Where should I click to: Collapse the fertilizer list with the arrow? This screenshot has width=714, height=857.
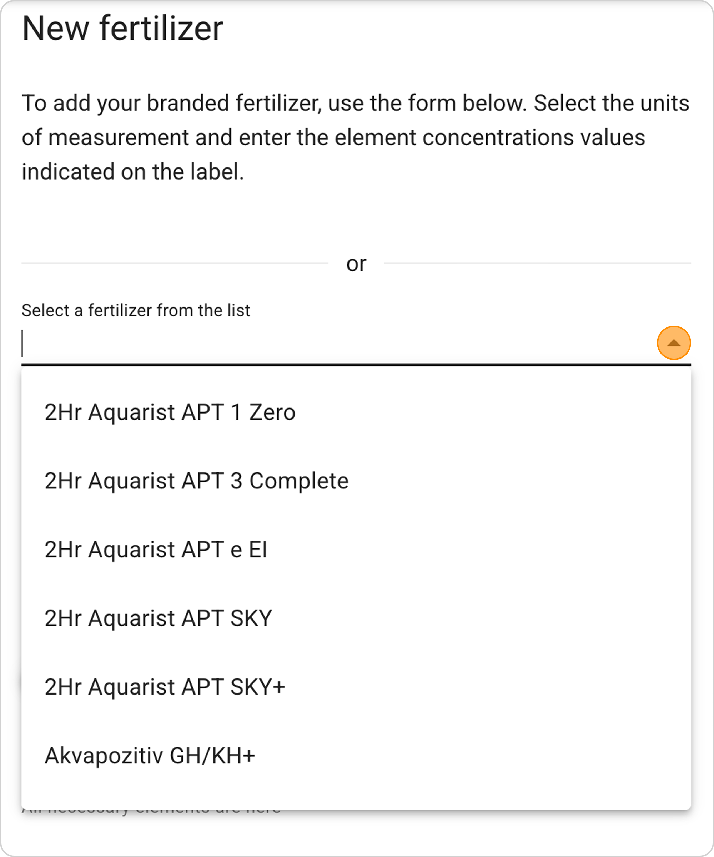point(674,343)
